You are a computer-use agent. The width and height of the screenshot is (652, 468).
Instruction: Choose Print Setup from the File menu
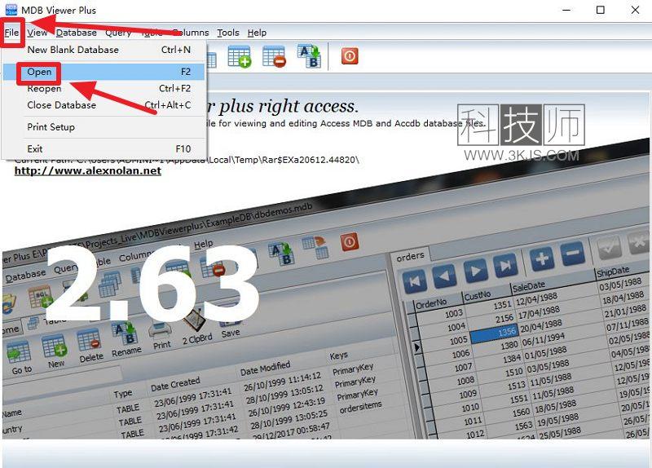coord(104,127)
